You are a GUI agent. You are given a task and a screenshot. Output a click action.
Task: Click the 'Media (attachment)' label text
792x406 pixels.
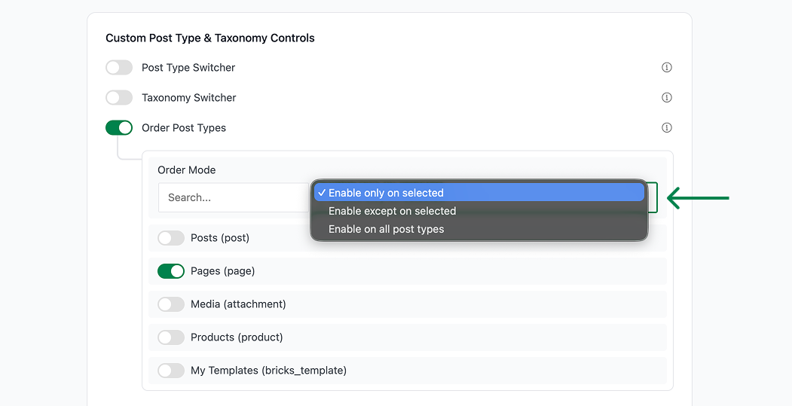(238, 304)
